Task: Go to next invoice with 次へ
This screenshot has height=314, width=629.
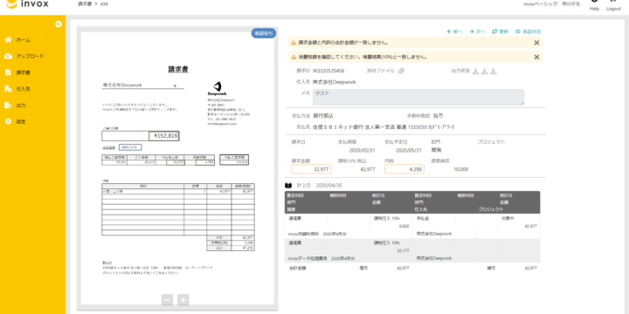Action: pyautogui.click(x=477, y=31)
